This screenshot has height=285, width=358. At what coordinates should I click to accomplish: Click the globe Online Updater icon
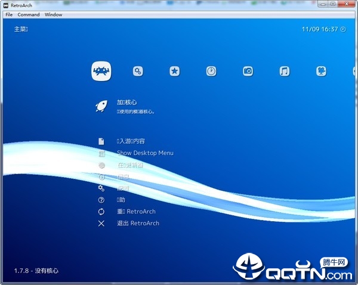tap(102, 165)
